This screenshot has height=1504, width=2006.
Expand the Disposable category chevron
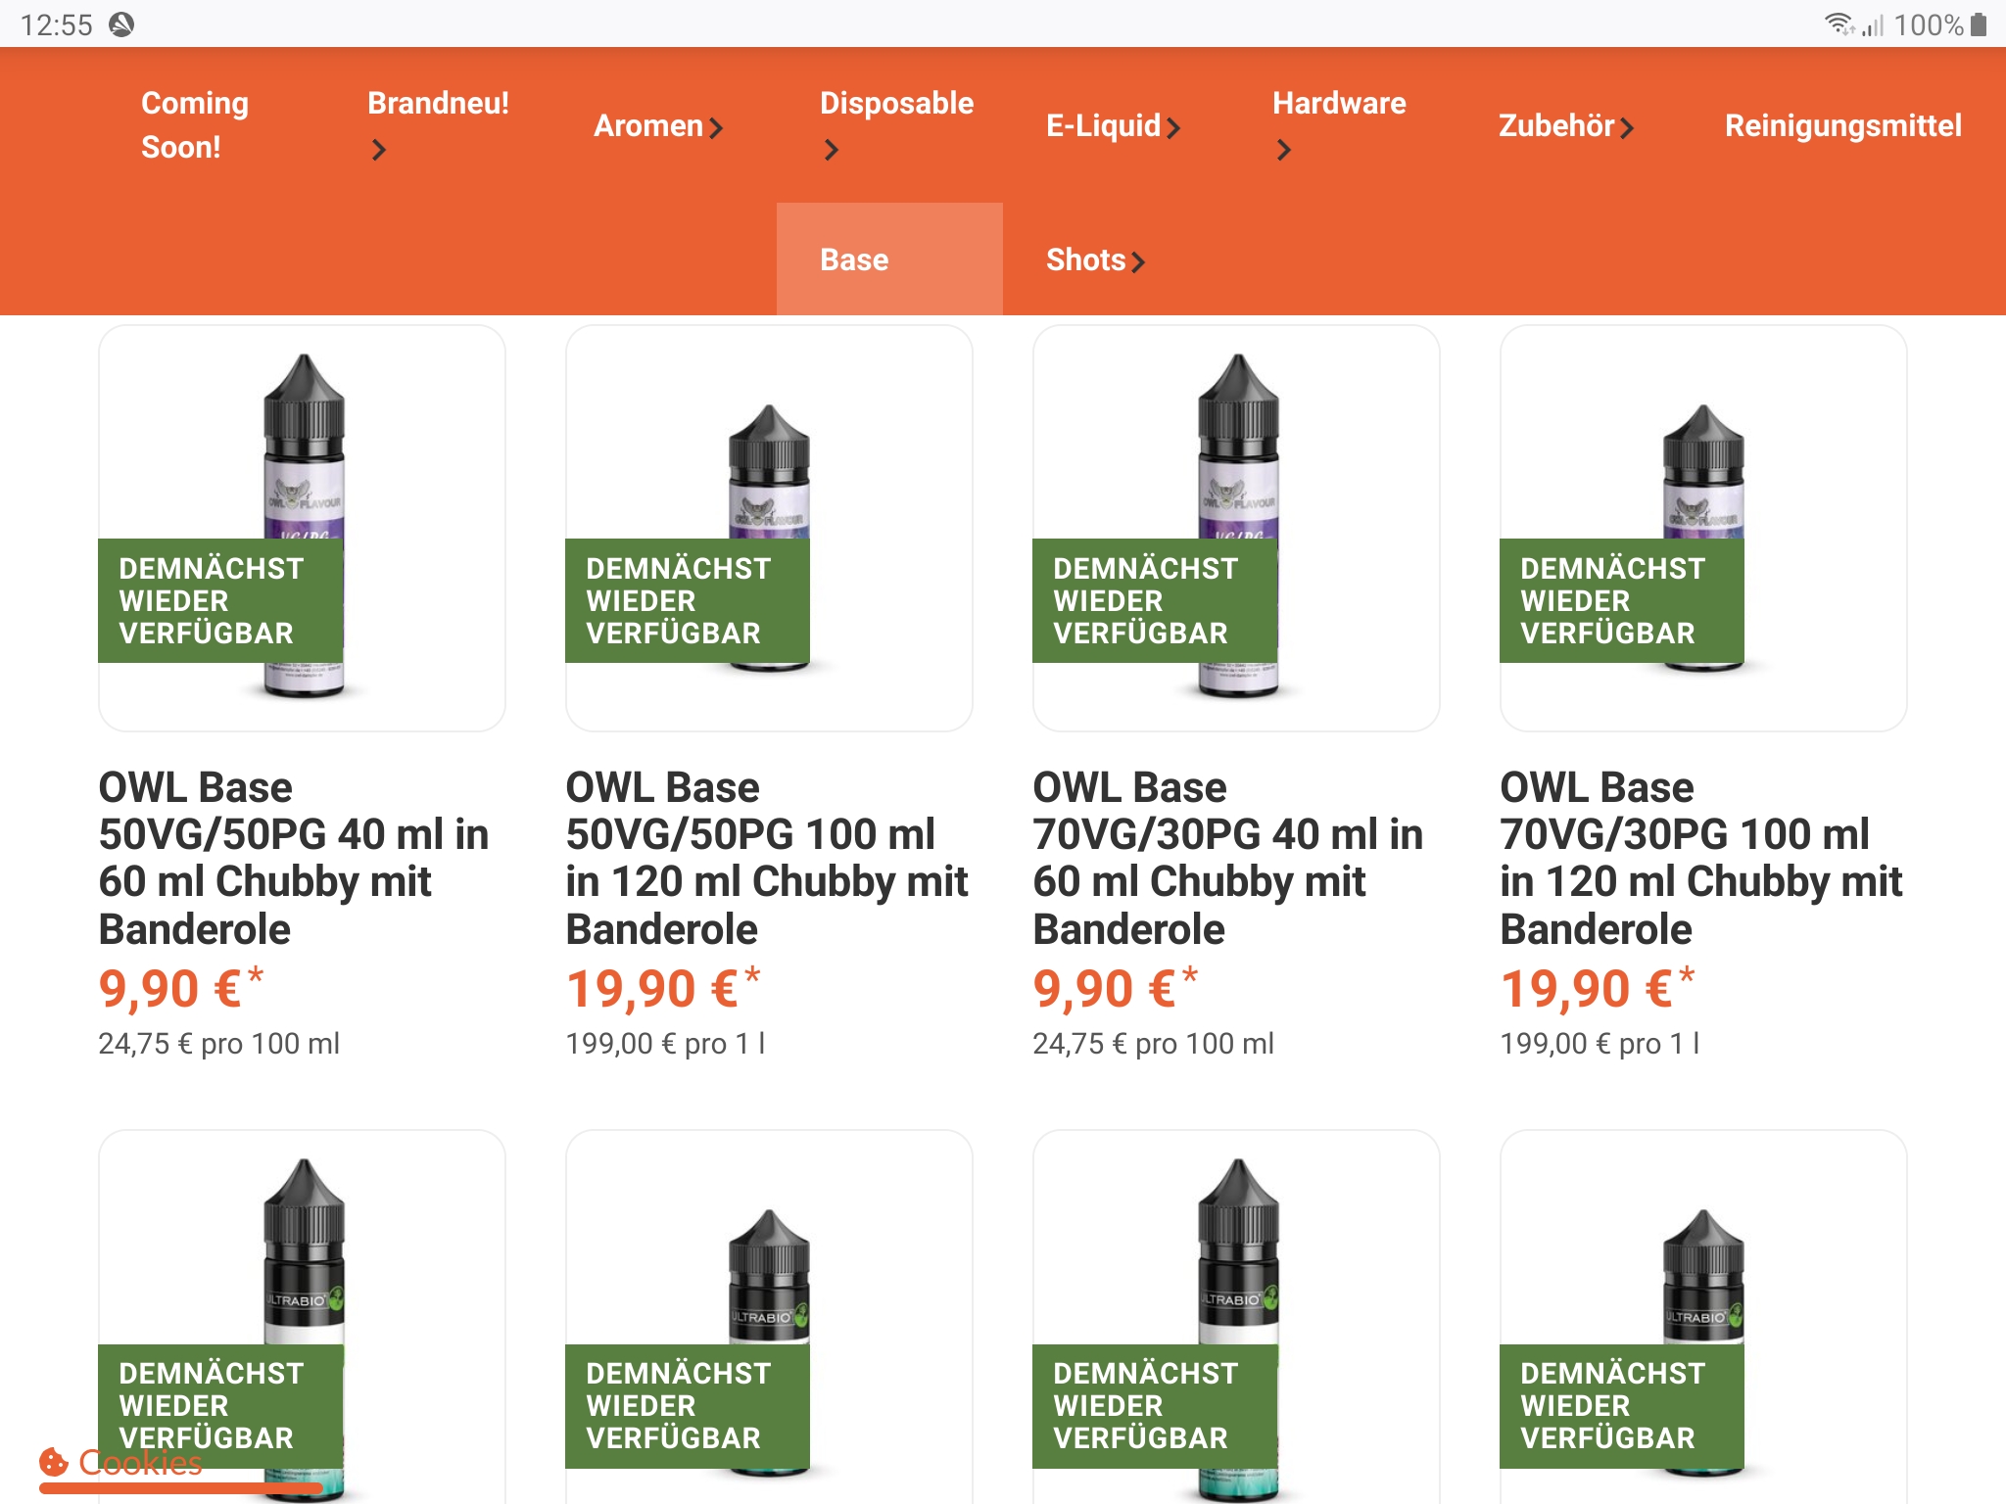(x=832, y=150)
